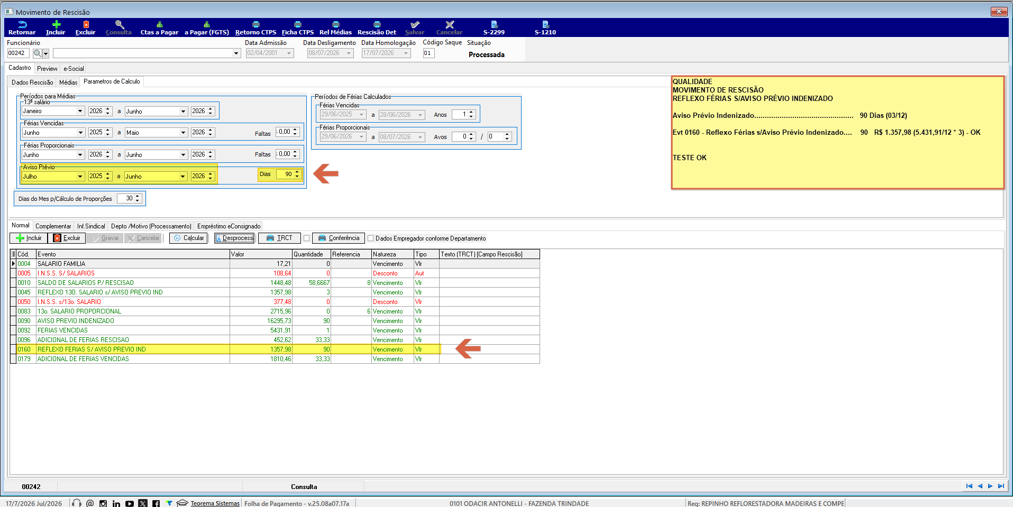
Task: Expand the Funcionário name combo box
Action: click(236, 53)
